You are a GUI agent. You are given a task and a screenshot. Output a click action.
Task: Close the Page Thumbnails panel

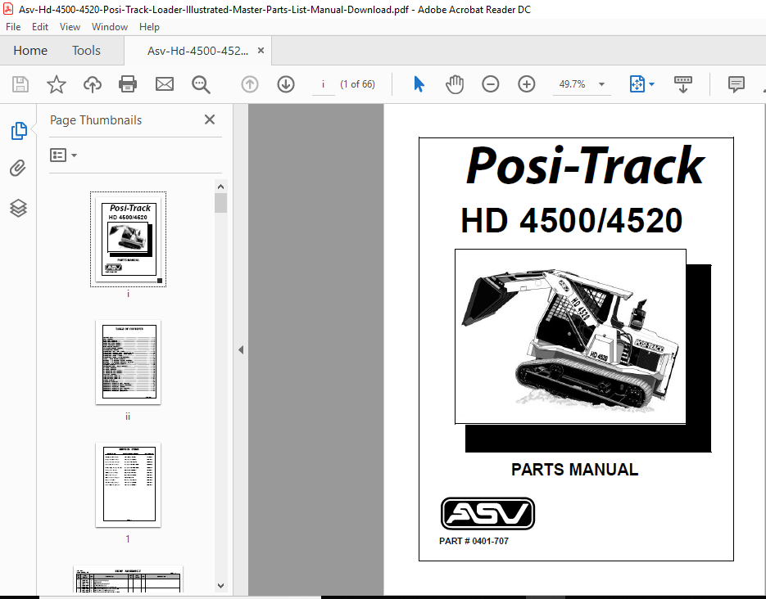click(210, 119)
